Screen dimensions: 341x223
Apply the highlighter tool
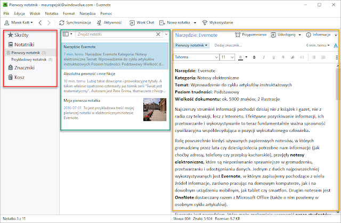pyautogui.click(x=293, y=57)
